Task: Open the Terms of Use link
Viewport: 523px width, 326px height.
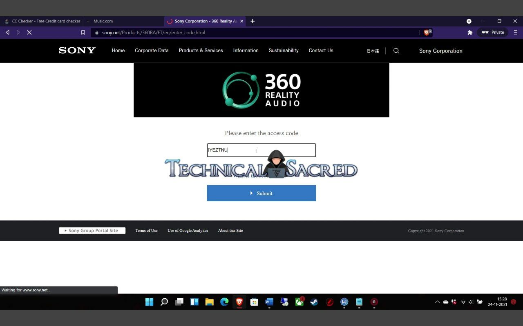Action: click(x=146, y=231)
